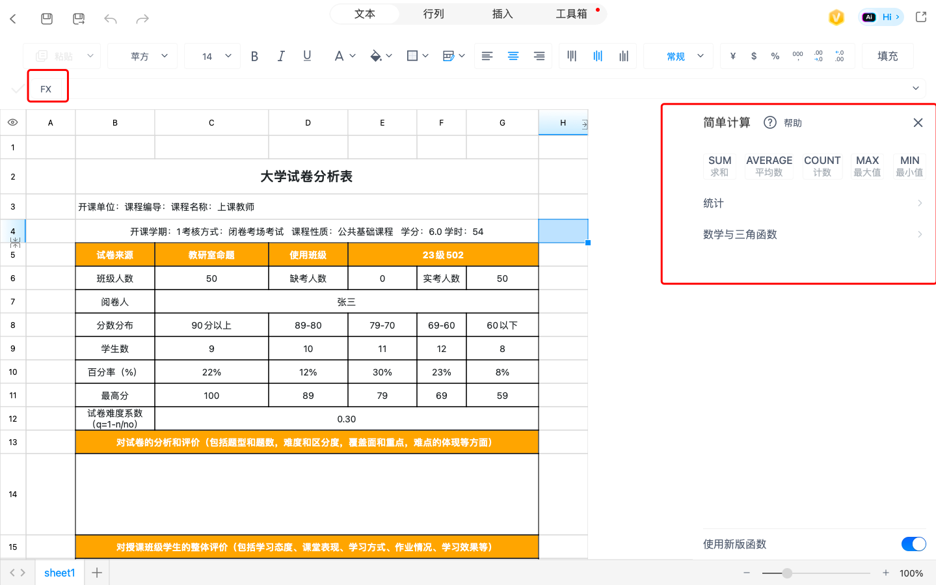Click the fill color bucket icon
This screenshot has height=585, width=936.
[375, 57]
